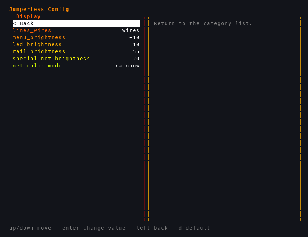
Task: Click the 'Display' panel heading
Action: click(x=28, y=16)
